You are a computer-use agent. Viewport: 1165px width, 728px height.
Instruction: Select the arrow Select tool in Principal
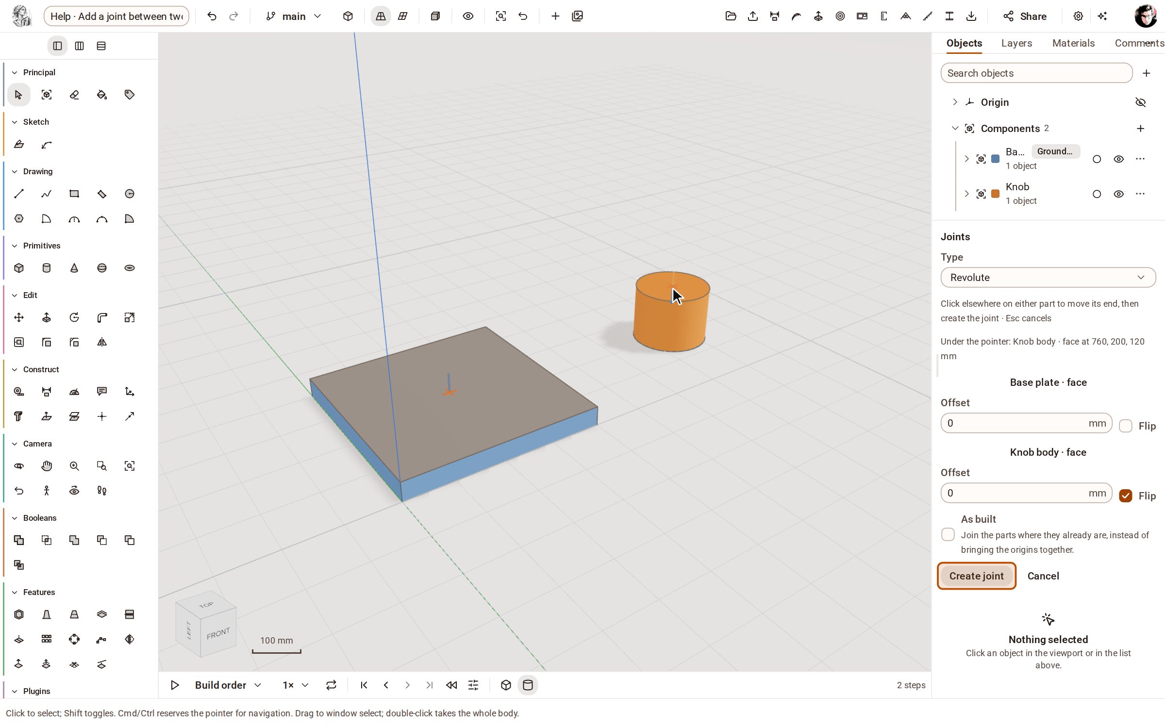pos(18,95)
